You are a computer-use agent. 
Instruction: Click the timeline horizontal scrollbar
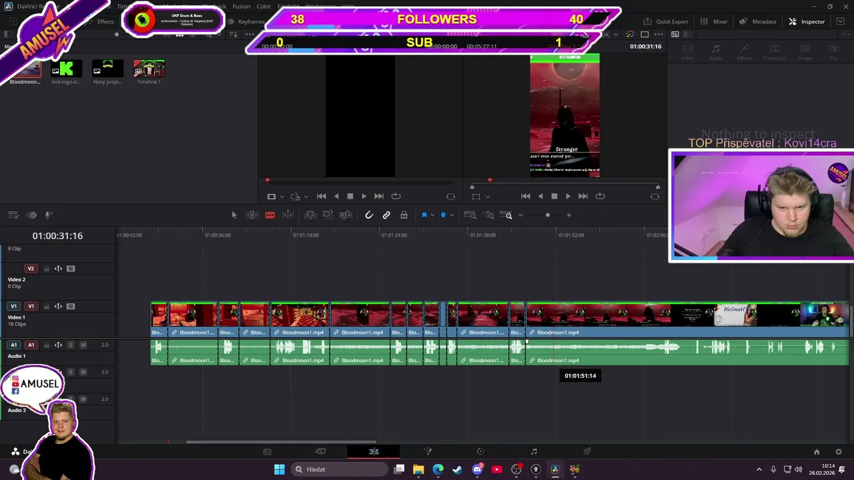click(281, 441)
